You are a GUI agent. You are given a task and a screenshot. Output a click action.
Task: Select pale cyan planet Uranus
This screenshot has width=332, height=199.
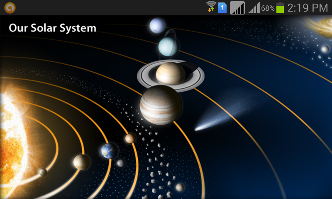(x=168, y=47)
